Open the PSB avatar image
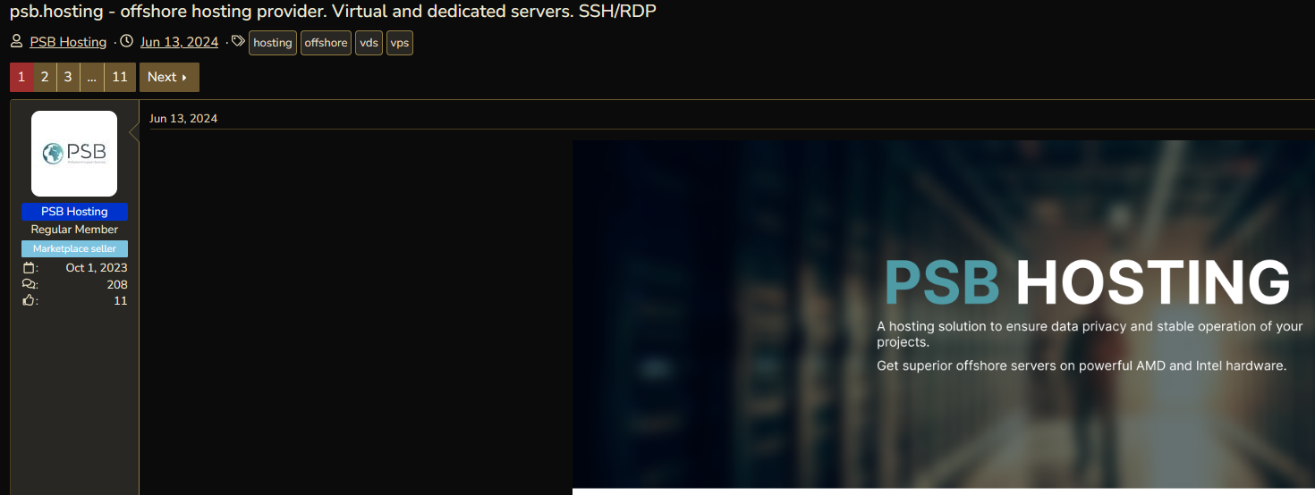Viewport: 1315px width, 495px height. tap(74, 154)
